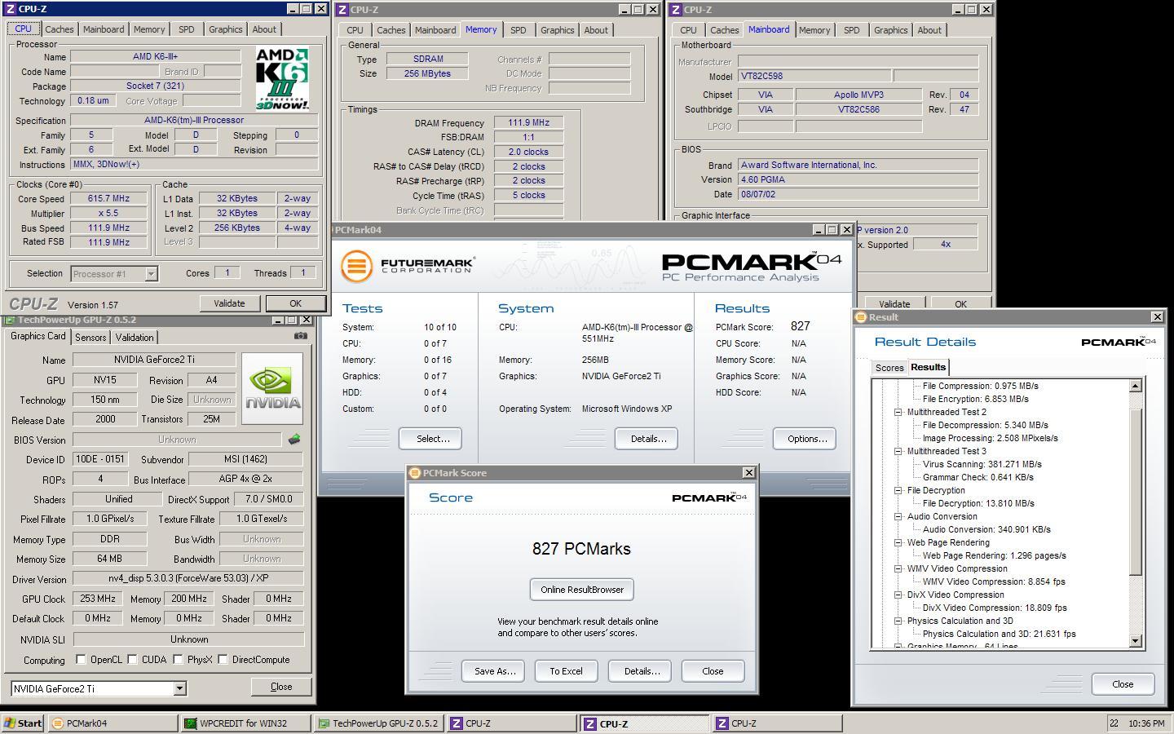Select the File Decryption: 13.810 MB/s row

pos(978,503)
